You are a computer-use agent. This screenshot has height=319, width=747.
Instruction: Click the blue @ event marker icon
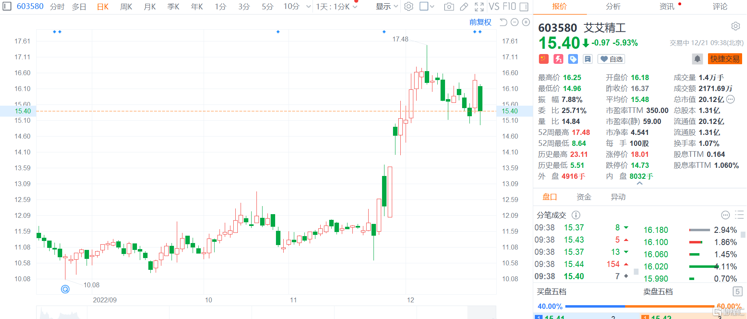pos(65,289)
